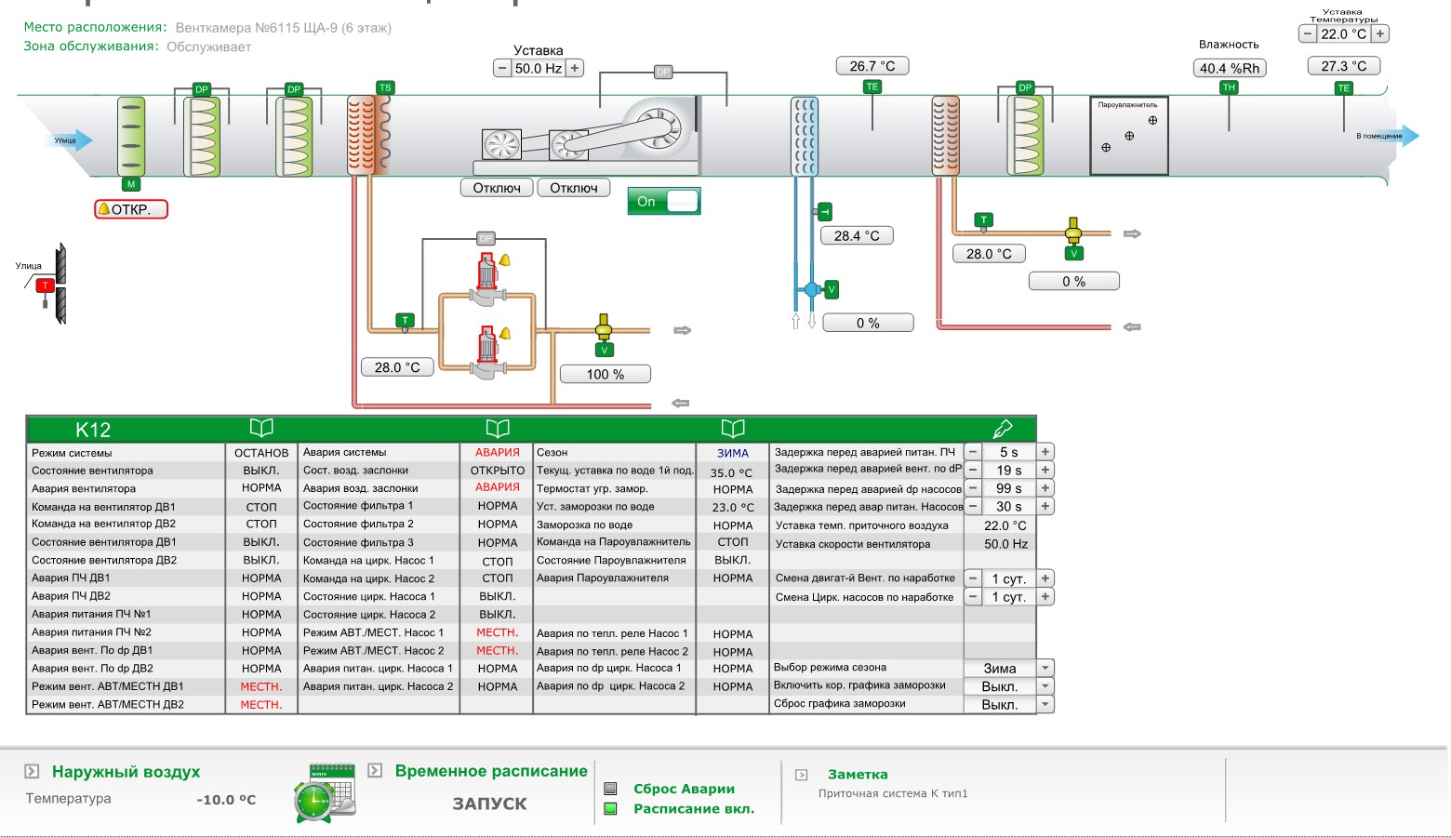Decrease circulation pump changeover 1 сут. value
This screenshot has width=1451, height=837.
click(x=973, y=596)
